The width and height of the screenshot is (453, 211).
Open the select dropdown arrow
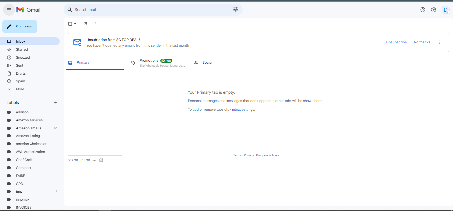[75, 24]
